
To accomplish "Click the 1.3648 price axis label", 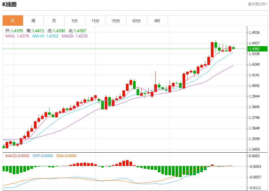I will click(x=255, y=128).
